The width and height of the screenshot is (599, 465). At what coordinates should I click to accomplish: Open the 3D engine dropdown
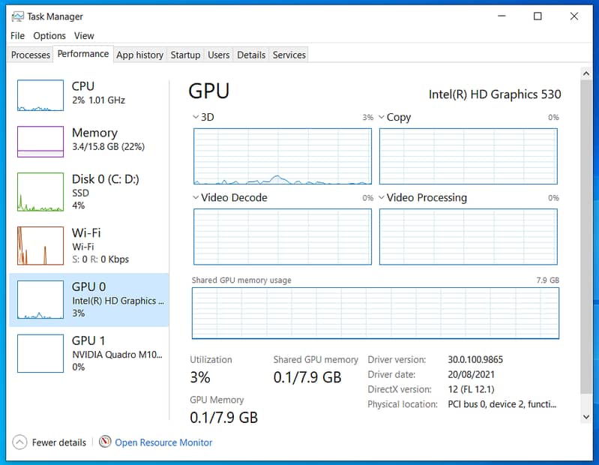point(196,117)
